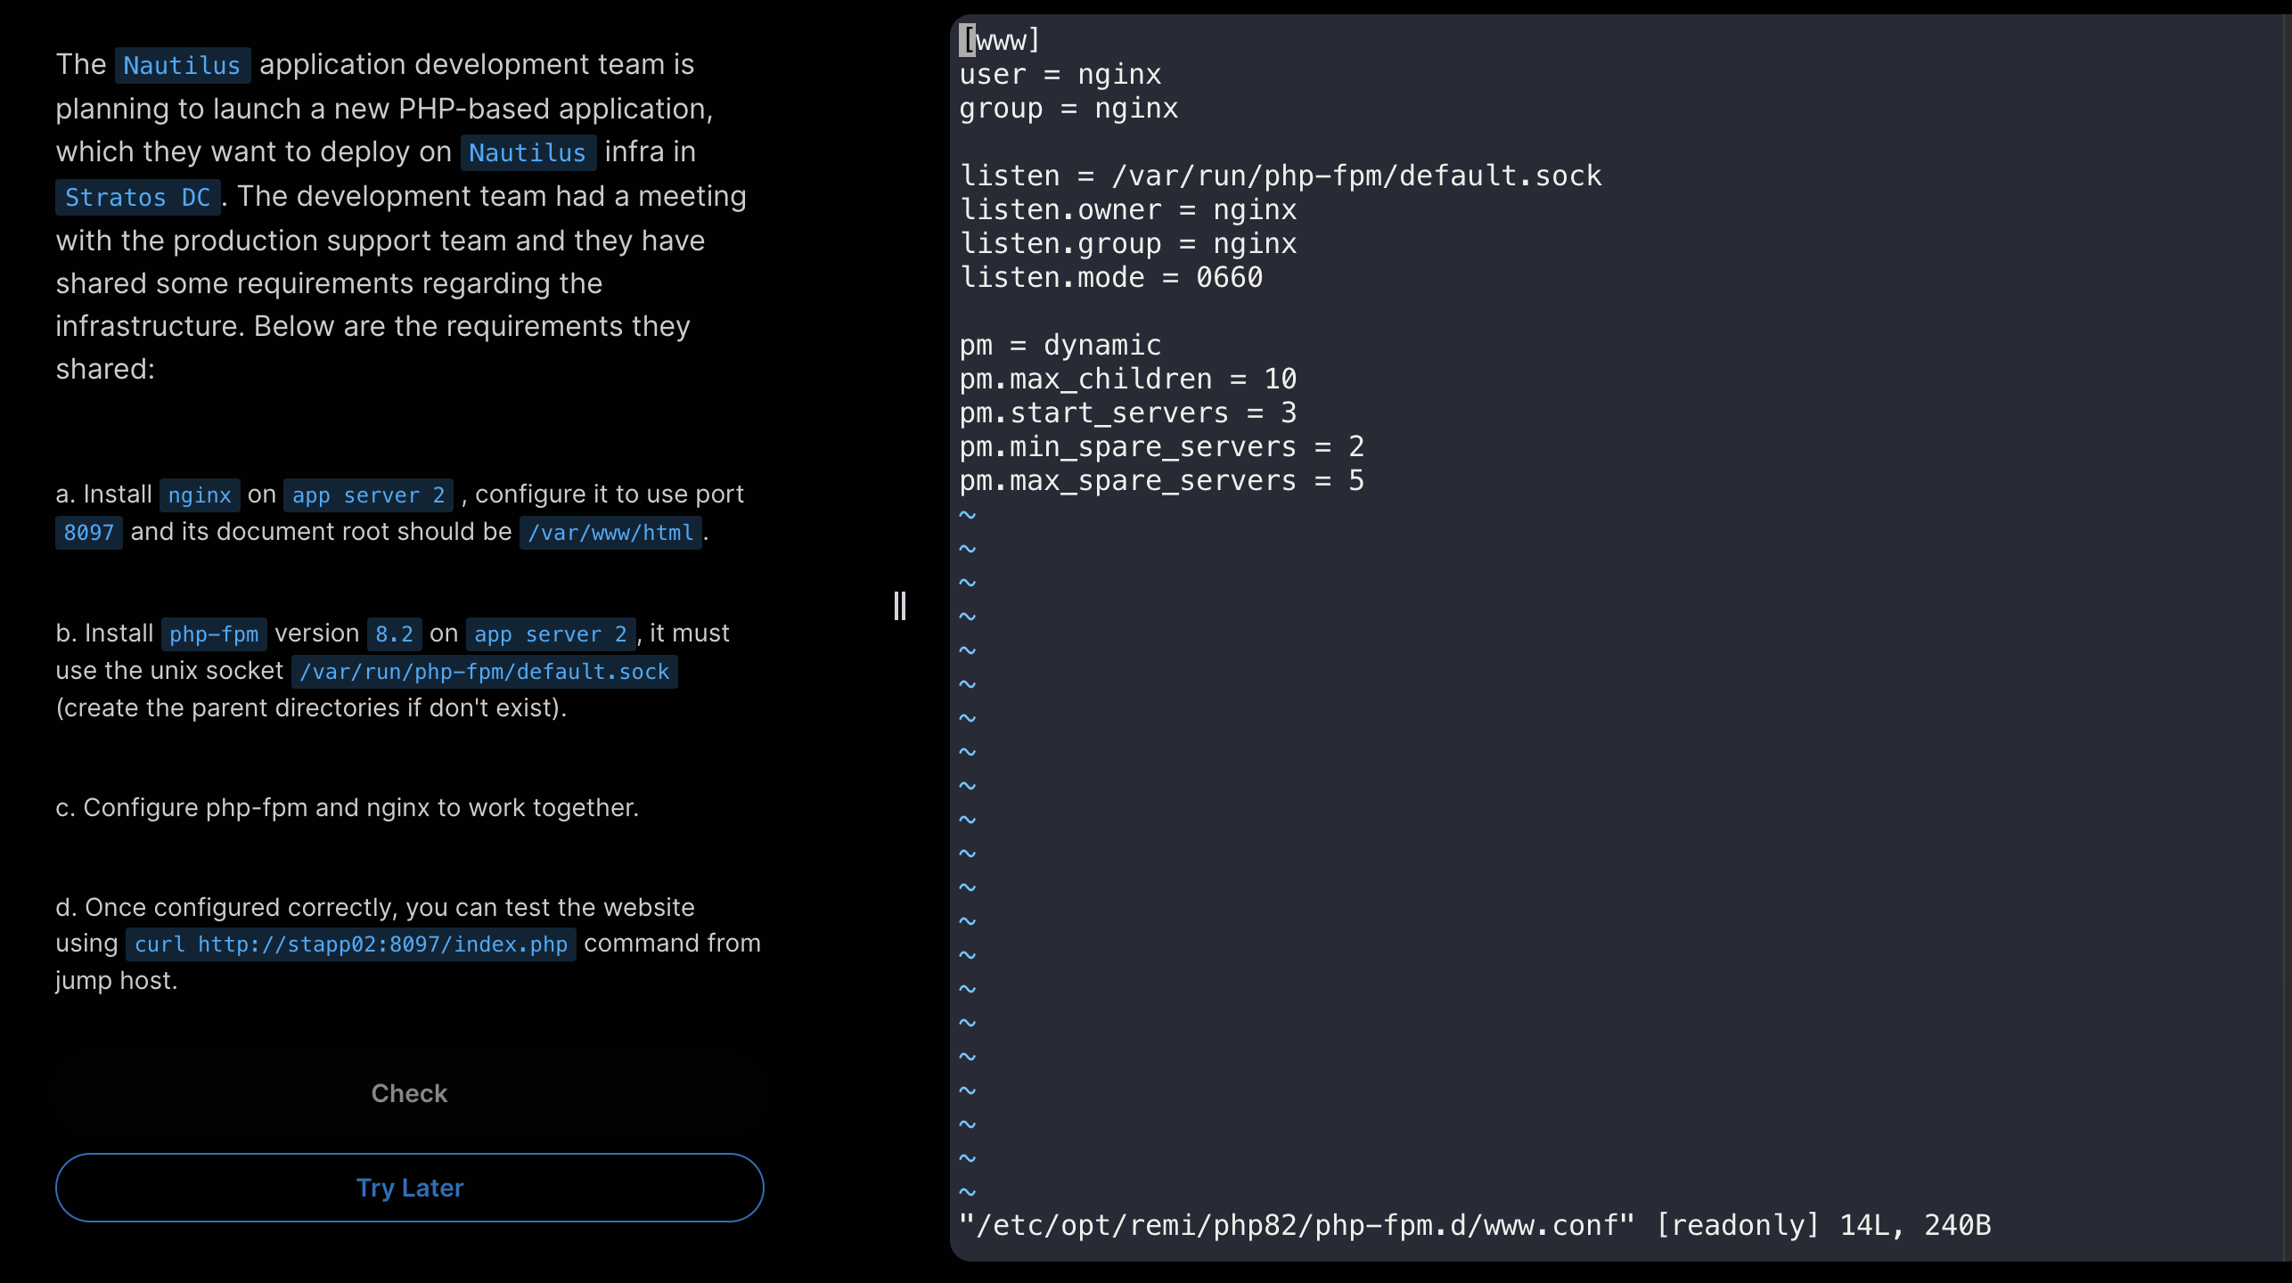Click the /var/run/php-fpm/default.sock tag in instructions
Image resolution: width=2292 pixels, height=1283 pixels.
pyautogui.click(x=484, y=672)
